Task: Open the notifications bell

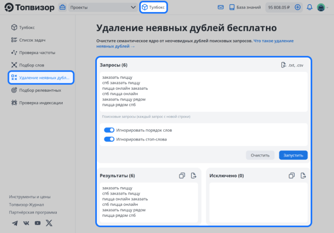Action: tap(309, 7)
